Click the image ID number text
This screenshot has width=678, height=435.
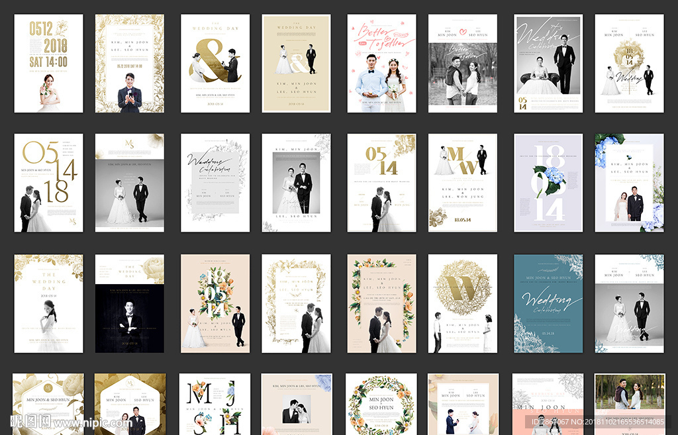(x=595, y=422)
